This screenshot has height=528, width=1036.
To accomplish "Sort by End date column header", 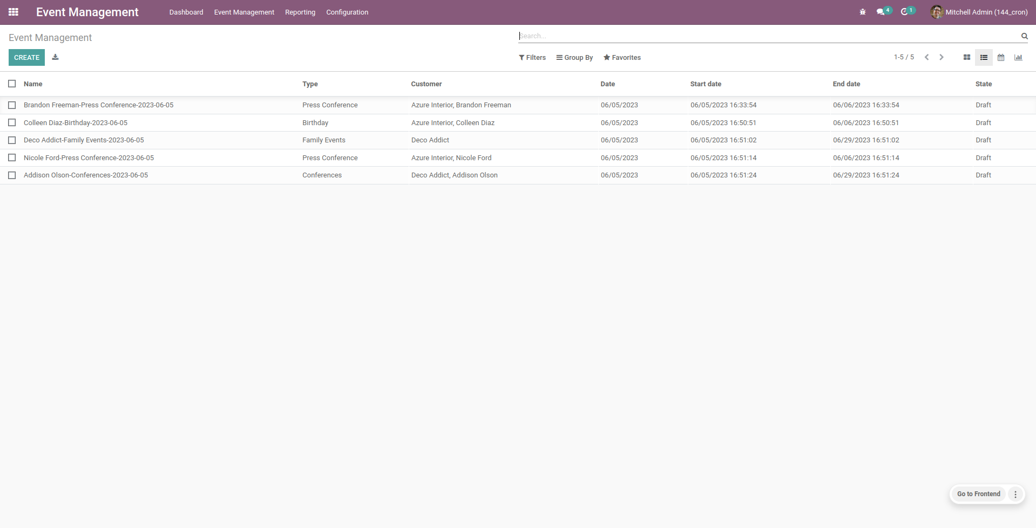I will [x=847, y=84].
